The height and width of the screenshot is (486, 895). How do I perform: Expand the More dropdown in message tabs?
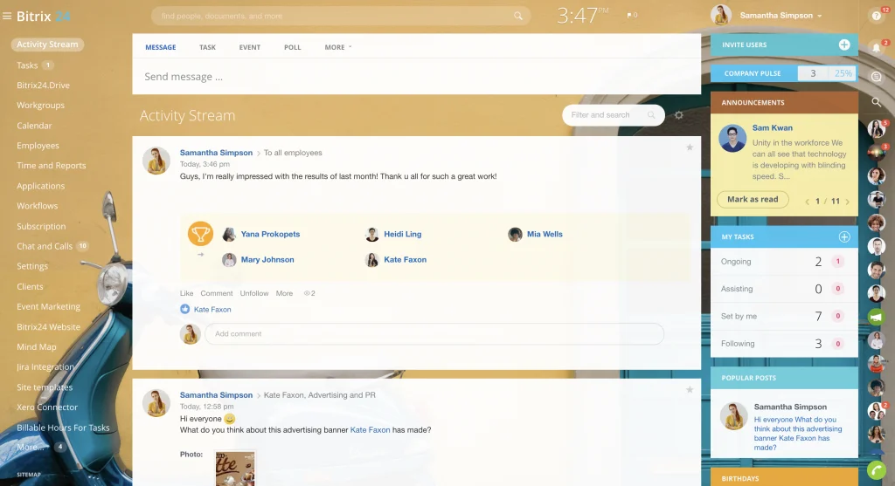337,47
